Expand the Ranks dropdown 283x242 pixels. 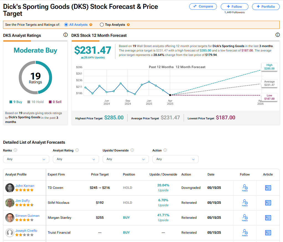(x=26, y=159)
